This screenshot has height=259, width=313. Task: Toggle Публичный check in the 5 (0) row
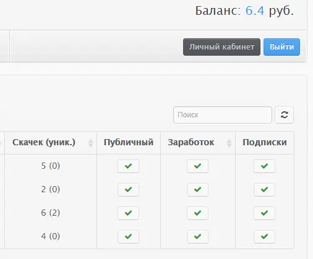click(x=128, y=166)
